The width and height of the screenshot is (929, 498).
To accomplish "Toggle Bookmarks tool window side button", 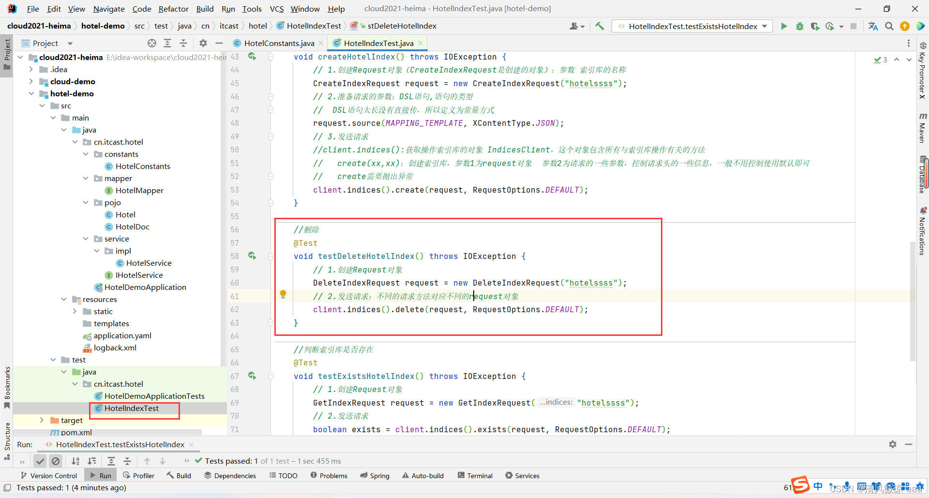I will click(7, 387).
